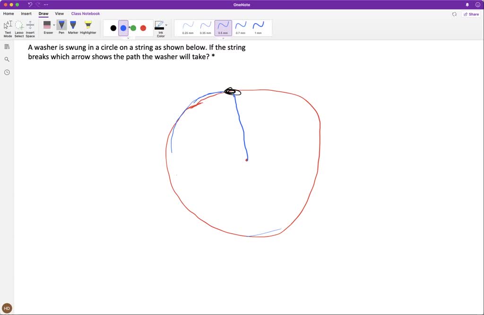Click the Insert Space tool
Screen dimensions: 484x315
coord(30,27)
